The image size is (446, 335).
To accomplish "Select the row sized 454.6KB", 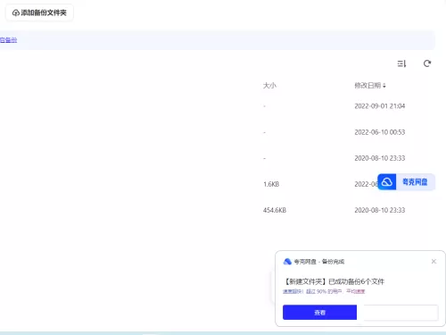I will [x=275, y=210].
